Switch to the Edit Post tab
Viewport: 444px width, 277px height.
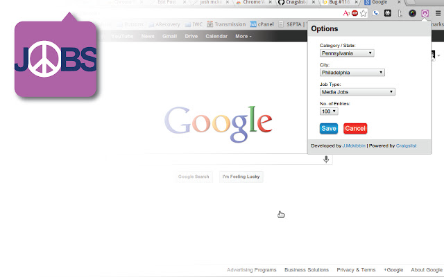(x=166, y=2)
